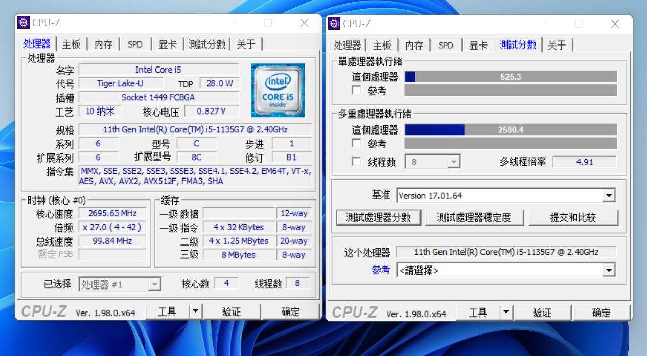Enable single thread 參考 reference checkbox
This screenshot has height=356, width=647.
(x=357, y=91)
